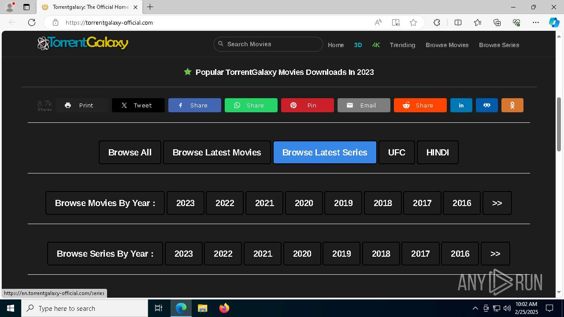Image resolution: width=564 pixels, height=317 pixels.
Task: Open Tab actions menu icon
Action: [26, 7]
